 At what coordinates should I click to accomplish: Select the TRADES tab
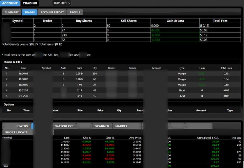click(x=29, y=12)
